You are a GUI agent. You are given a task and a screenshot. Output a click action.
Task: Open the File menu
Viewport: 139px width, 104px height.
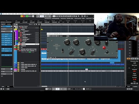(3, 14)
